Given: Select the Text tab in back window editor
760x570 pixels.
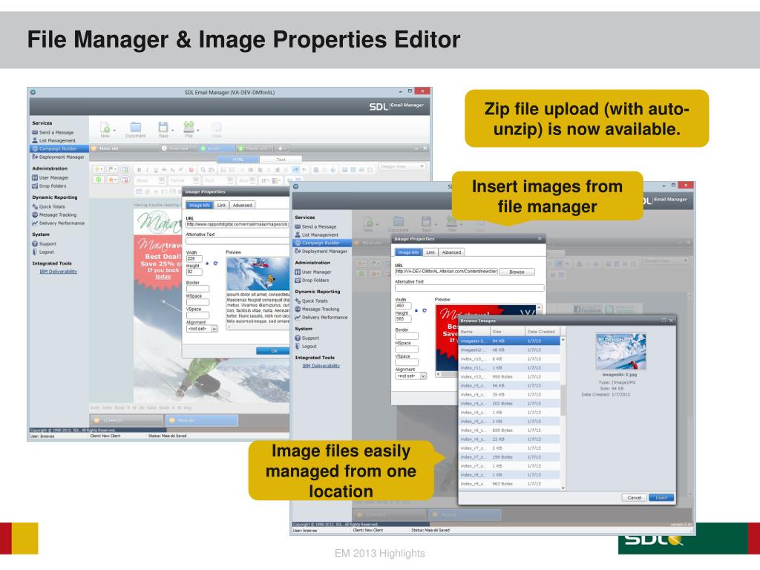Looking at the screenshot, I should click(x=281, y=160).
